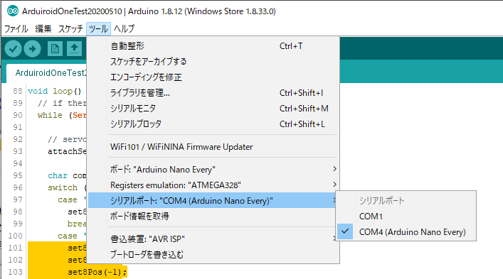Image resolution: width=503 pixels, height=279 pixels.
Task: Switch to the ArduiroidOneTest sketch tab
Action: click(x=46, y=73)
